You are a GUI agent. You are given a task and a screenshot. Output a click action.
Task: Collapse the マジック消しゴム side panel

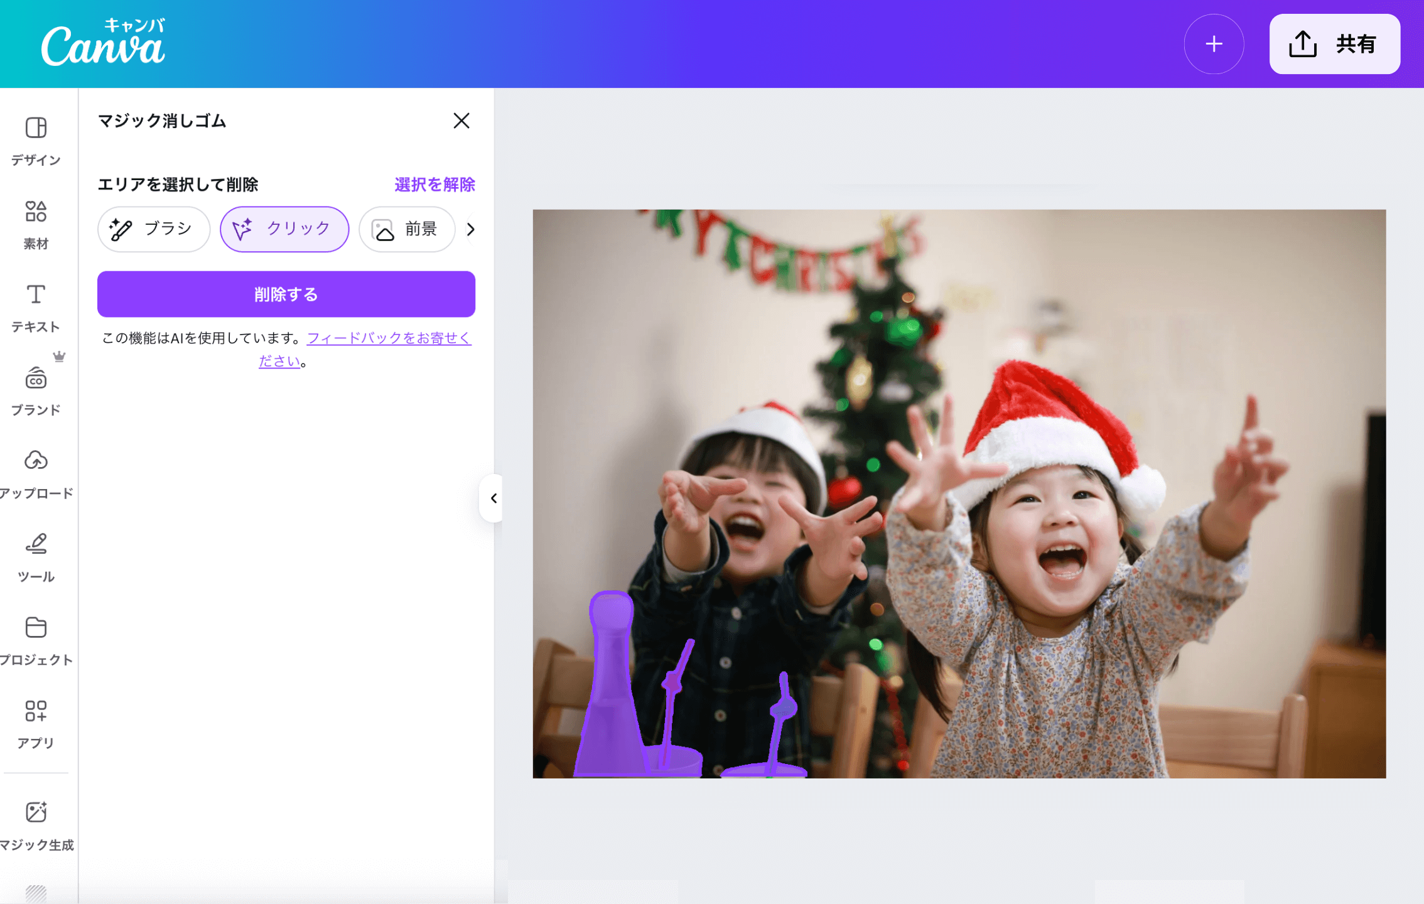(x=493, y=499)
